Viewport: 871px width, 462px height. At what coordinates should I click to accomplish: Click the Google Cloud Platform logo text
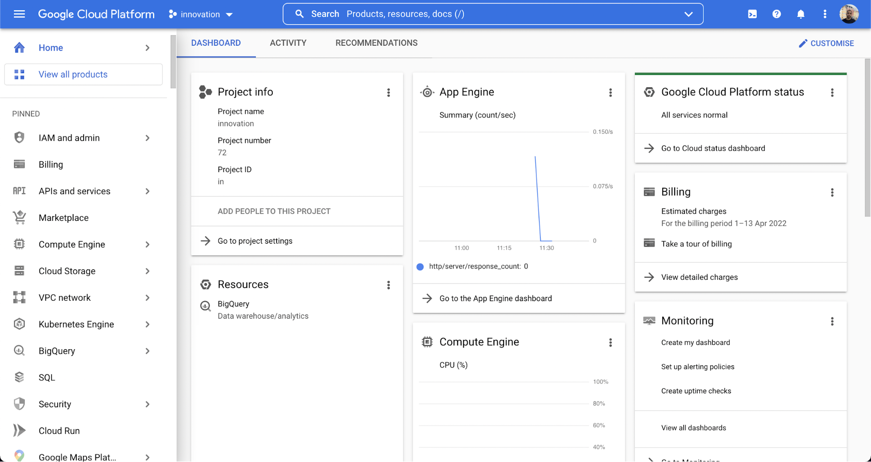point(96,14)
